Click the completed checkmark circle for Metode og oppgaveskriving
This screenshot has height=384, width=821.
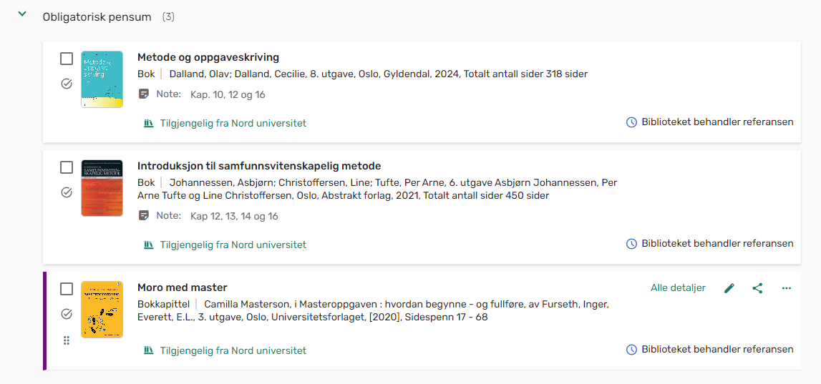pyautogui.click(x=67, y=84)
